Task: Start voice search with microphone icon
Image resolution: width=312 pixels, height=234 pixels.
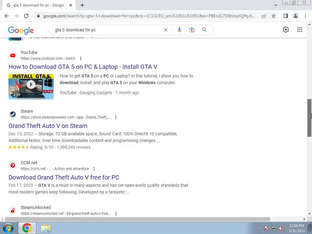Action: (179, 30)
